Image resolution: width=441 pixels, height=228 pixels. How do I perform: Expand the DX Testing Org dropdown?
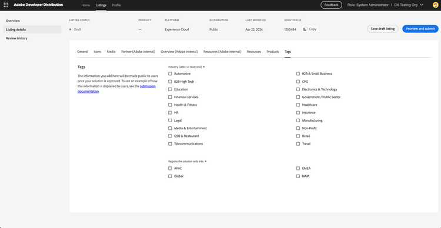409,5
